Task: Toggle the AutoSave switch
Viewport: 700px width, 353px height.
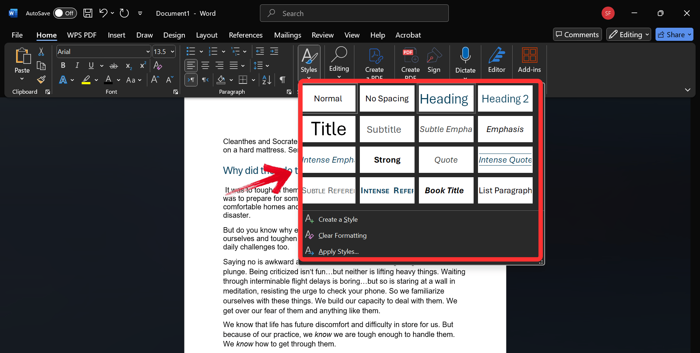Action: tap(65, 13)
